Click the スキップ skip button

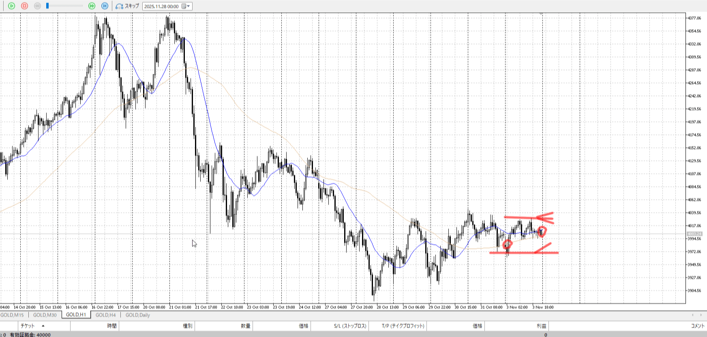[x=127, y=6]
